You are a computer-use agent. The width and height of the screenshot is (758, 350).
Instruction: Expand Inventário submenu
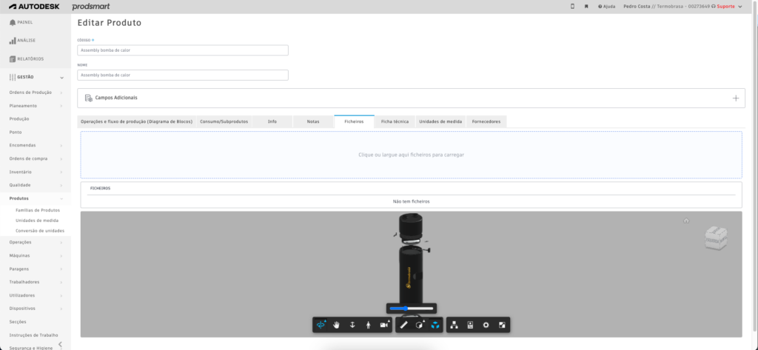tap(61, 172)
